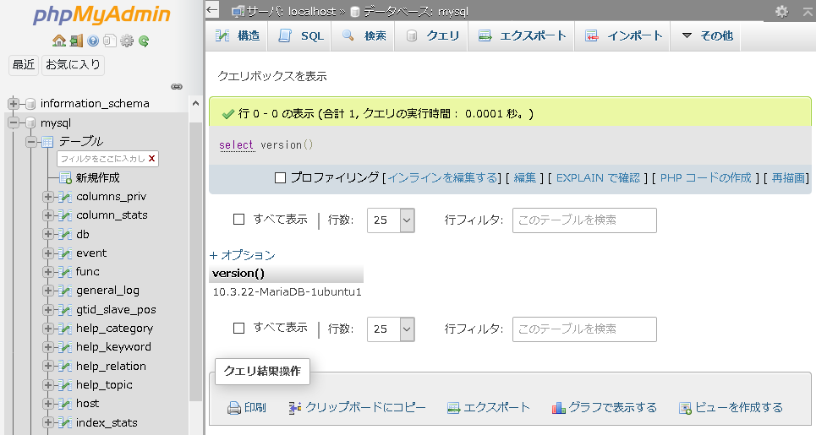Click the table icon beside general_log

click(66, 291)
